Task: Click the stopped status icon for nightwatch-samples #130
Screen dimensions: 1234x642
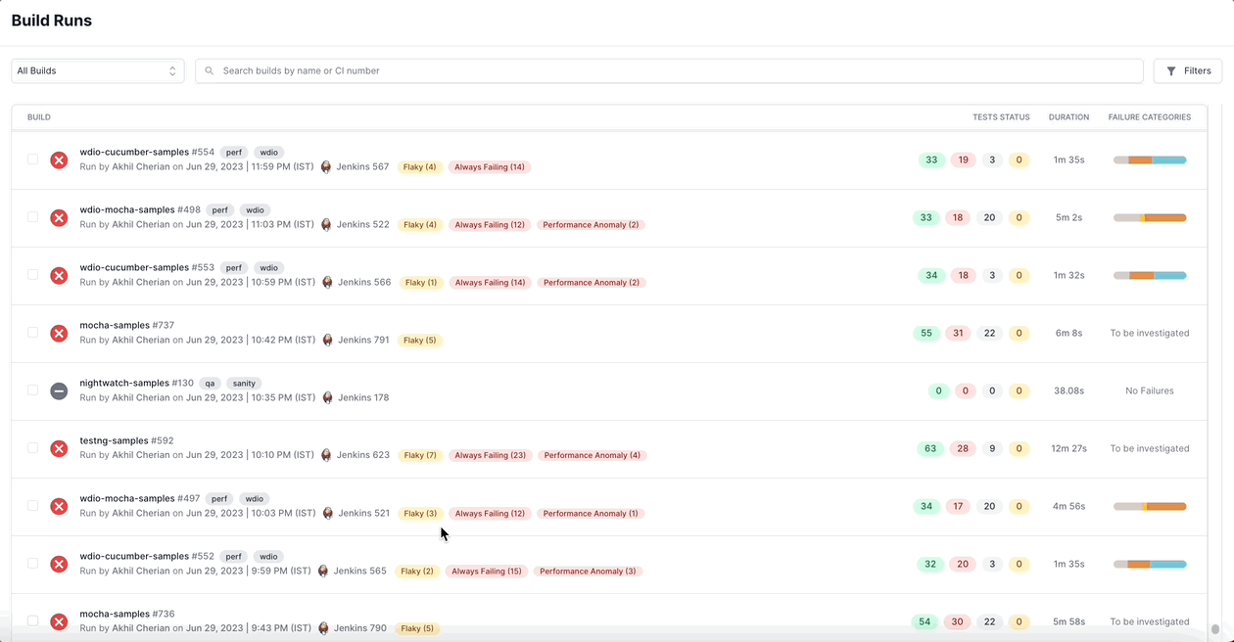Action: pyautogui.click(x=59, y=390)
